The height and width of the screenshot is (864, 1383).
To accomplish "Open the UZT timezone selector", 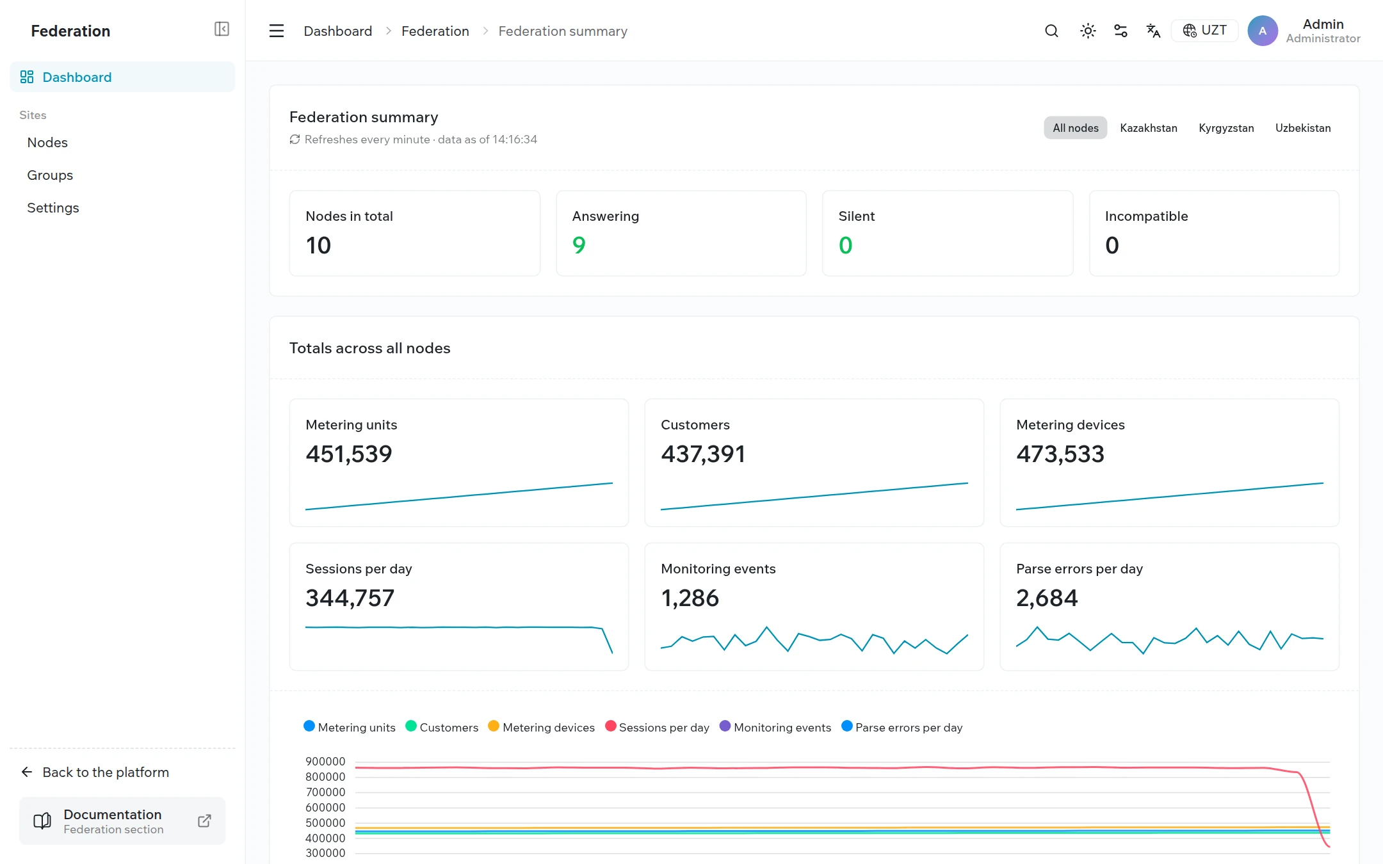I will coord(1204,31).
